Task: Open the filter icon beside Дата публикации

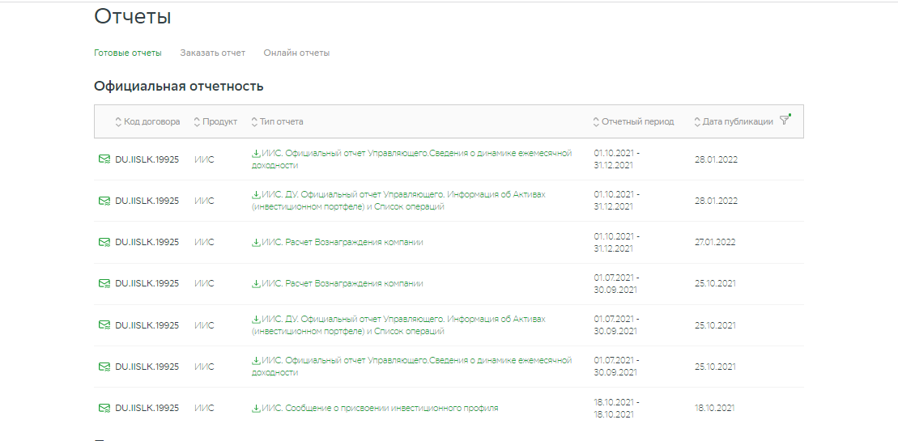Action: (x=785, y=120)
